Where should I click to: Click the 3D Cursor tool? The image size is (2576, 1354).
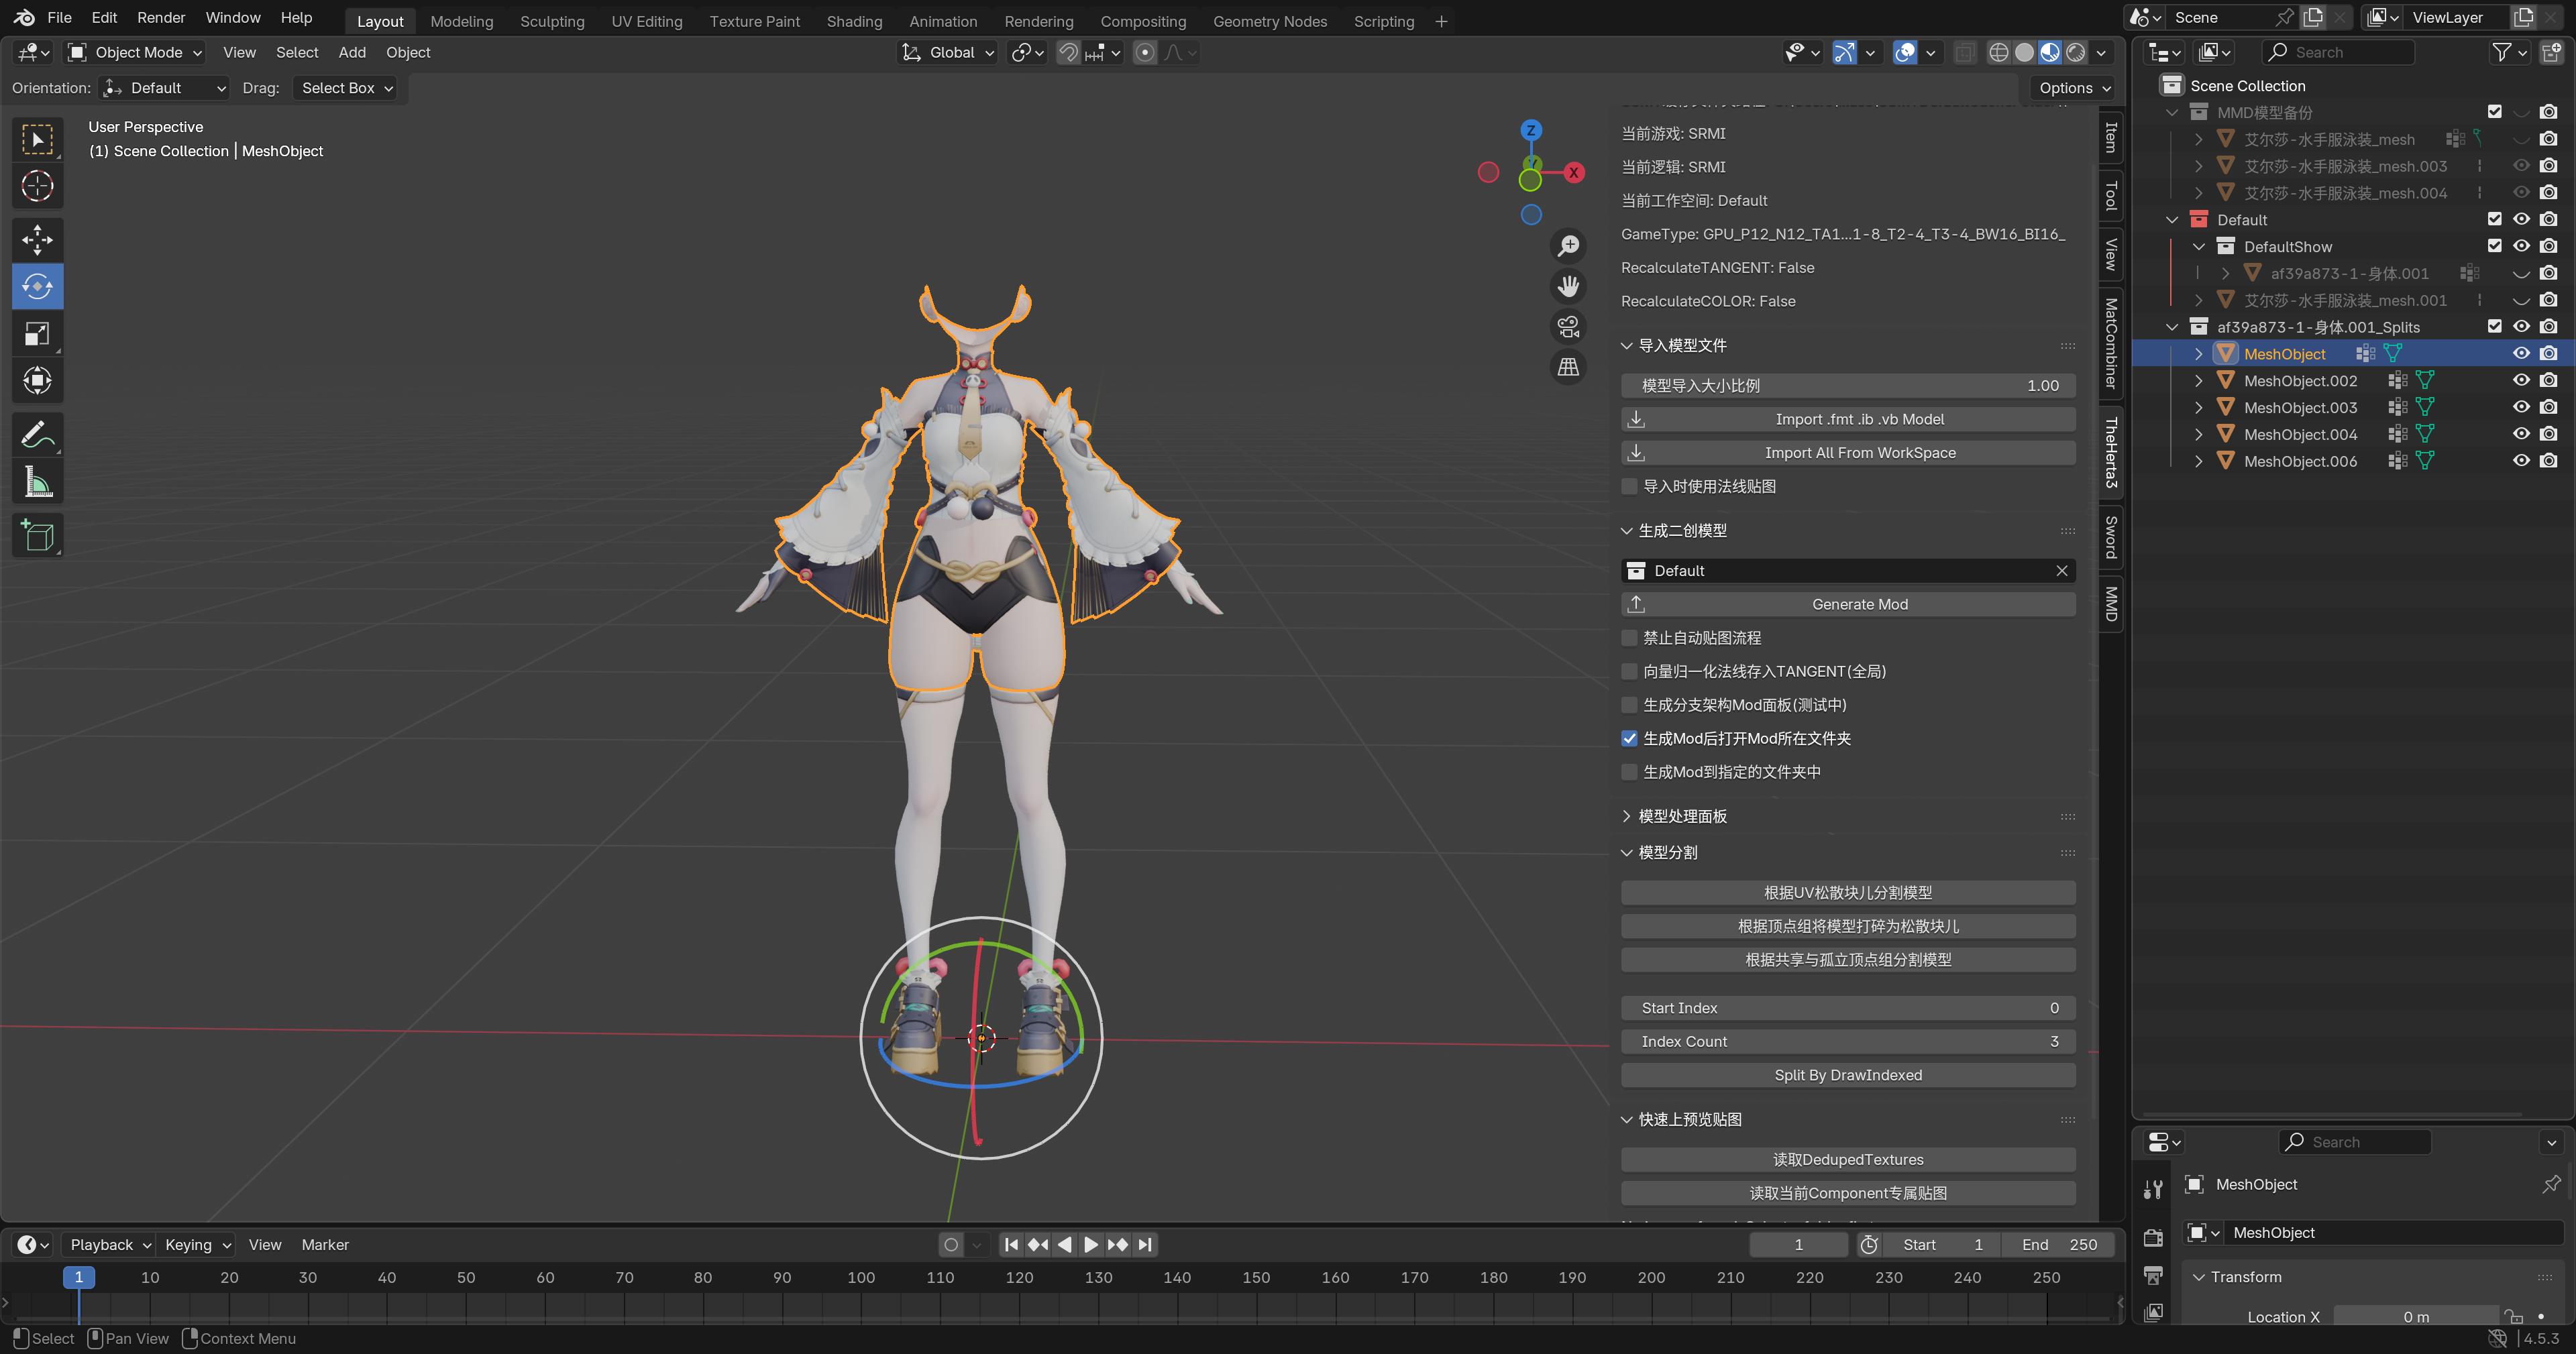(37, 186)
